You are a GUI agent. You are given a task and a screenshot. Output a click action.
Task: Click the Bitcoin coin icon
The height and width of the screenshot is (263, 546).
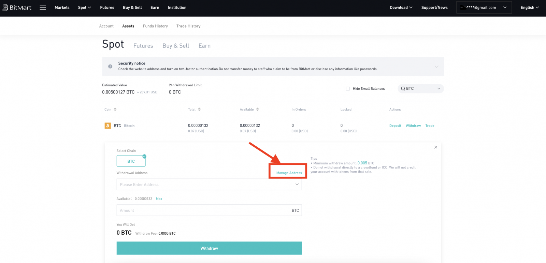point(107,126)
